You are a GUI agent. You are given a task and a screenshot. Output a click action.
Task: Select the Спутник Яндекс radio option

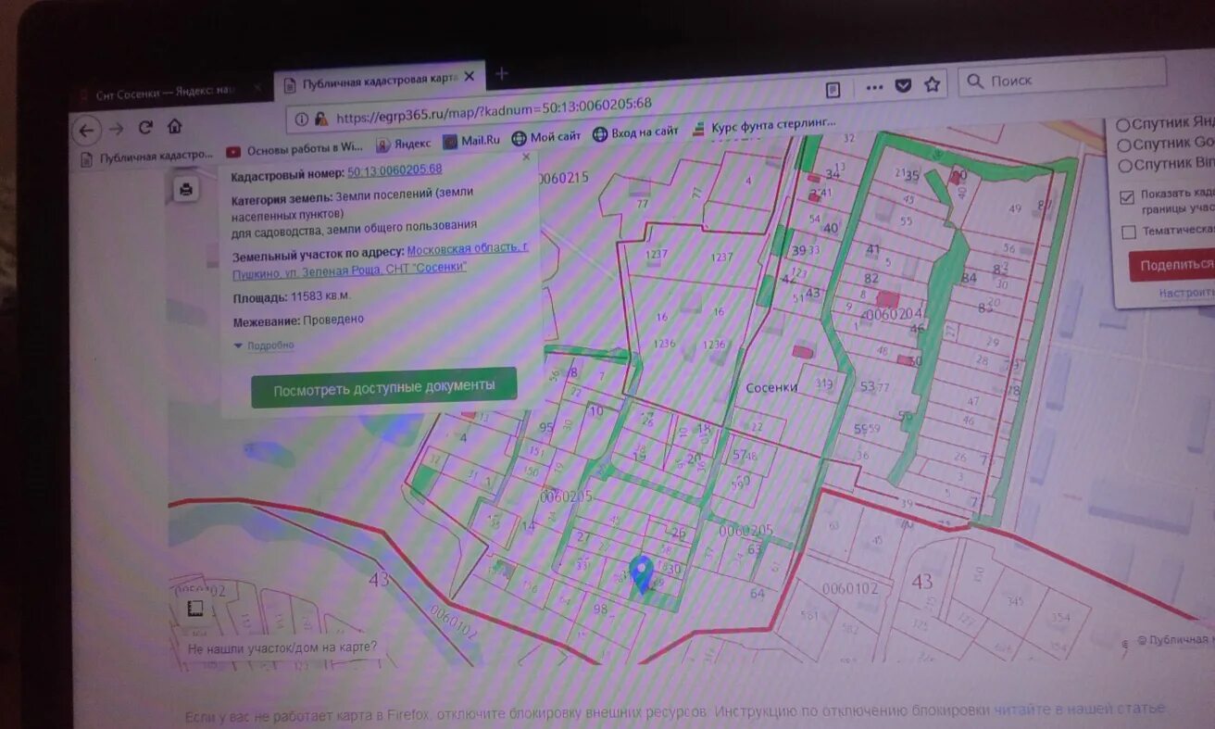1122,125
